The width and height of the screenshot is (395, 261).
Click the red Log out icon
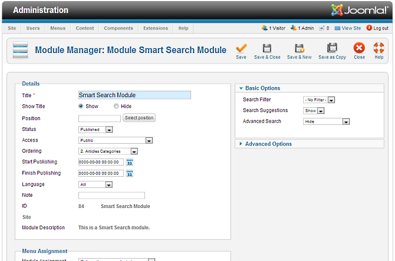(x=369, y=28)
